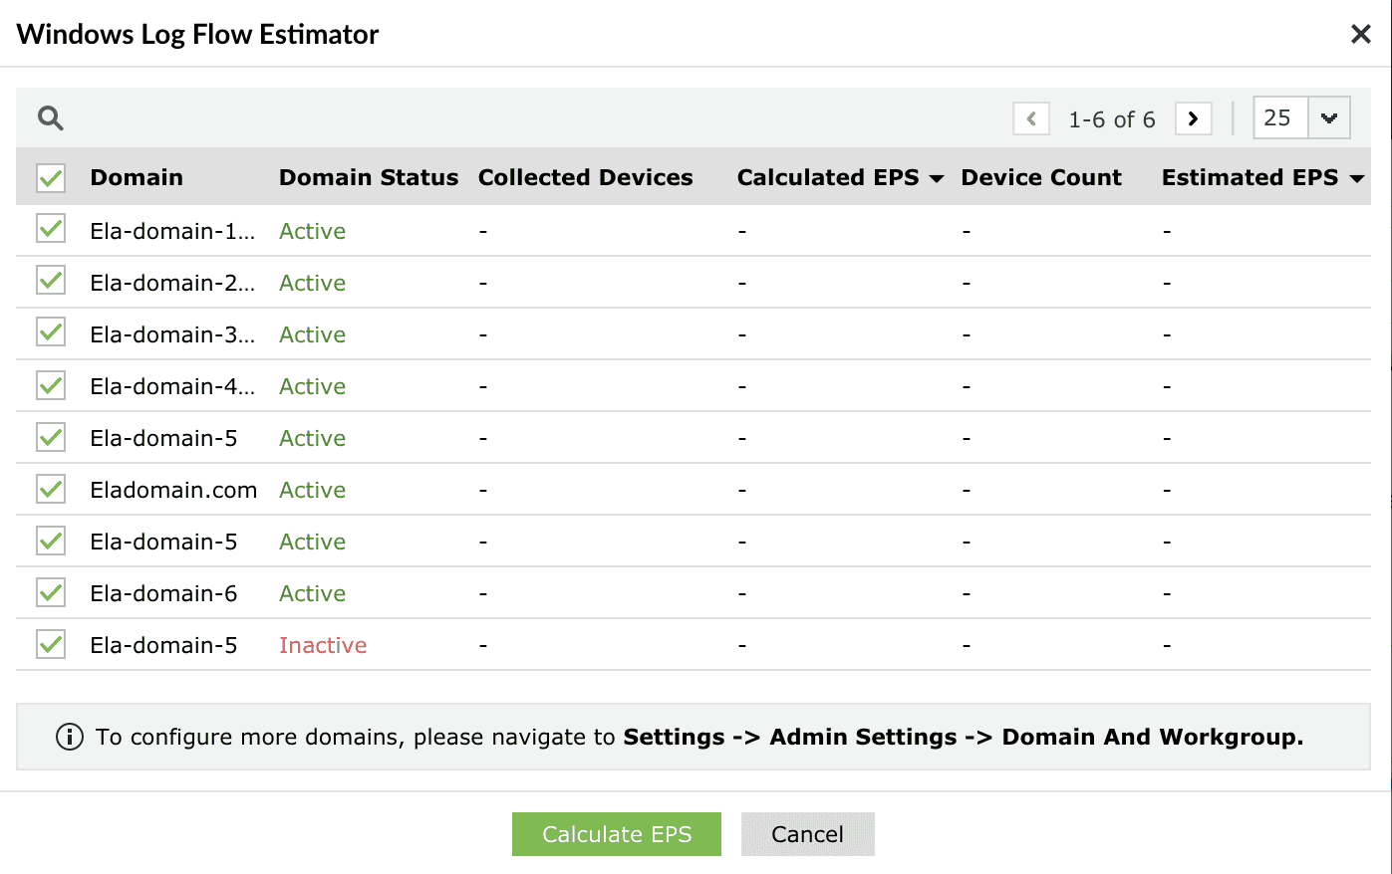The image size is (1392, 874).
Task: Toggle the select-all checkbox in header
Action: coord(51,178)
